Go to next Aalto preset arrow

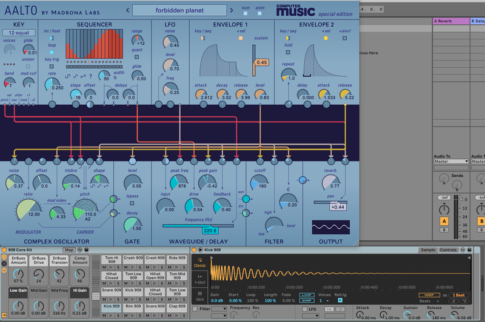pos(232,10)
